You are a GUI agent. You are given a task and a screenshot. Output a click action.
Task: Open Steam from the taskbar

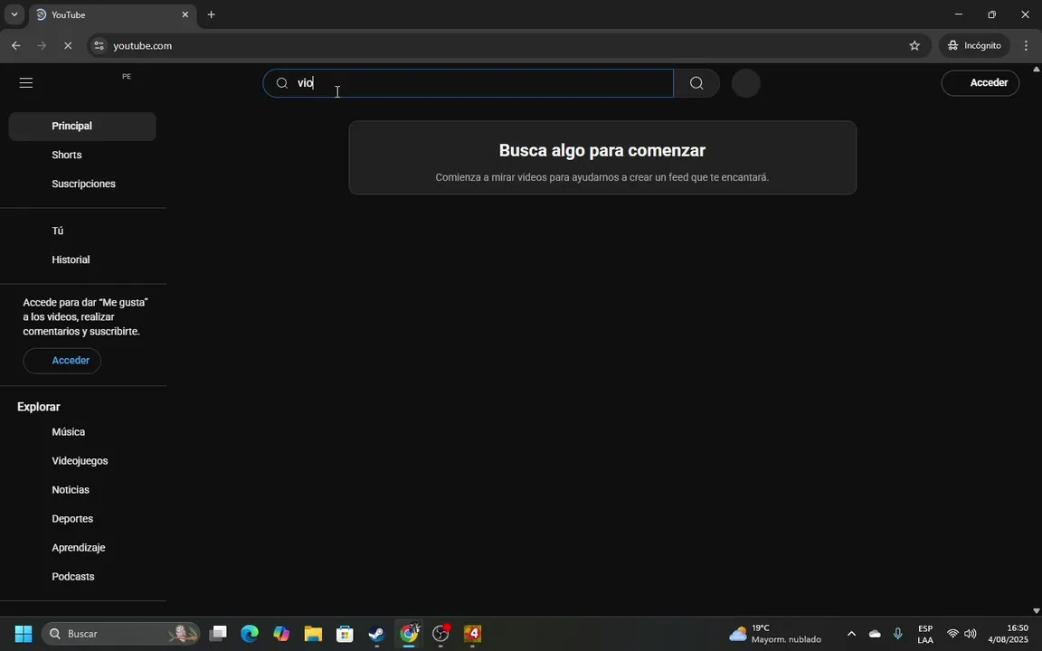pyautogui.click(x=377, y=634)
